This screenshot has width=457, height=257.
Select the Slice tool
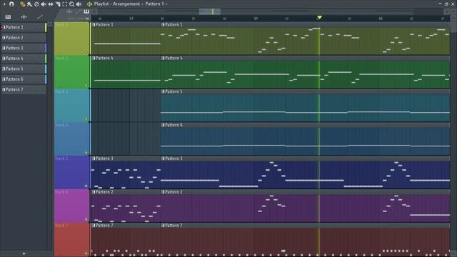58,4
